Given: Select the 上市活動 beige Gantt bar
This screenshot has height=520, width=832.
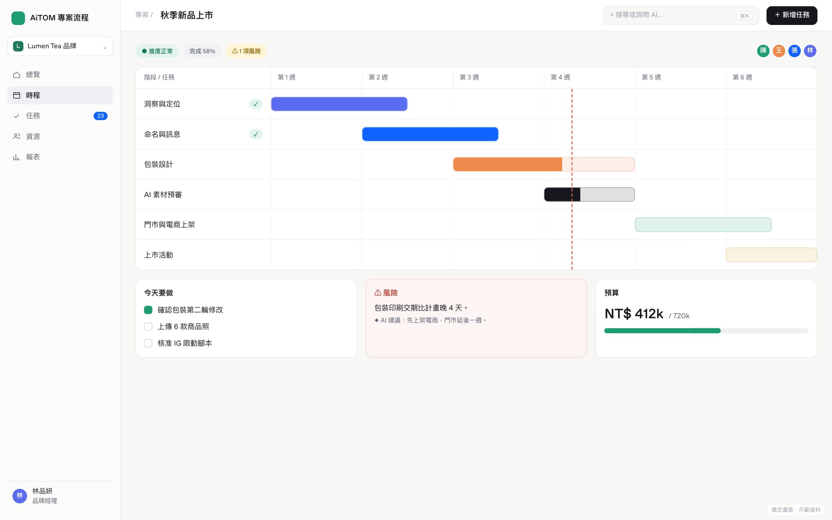Looking at the screenshot, I should click(771, 255).
